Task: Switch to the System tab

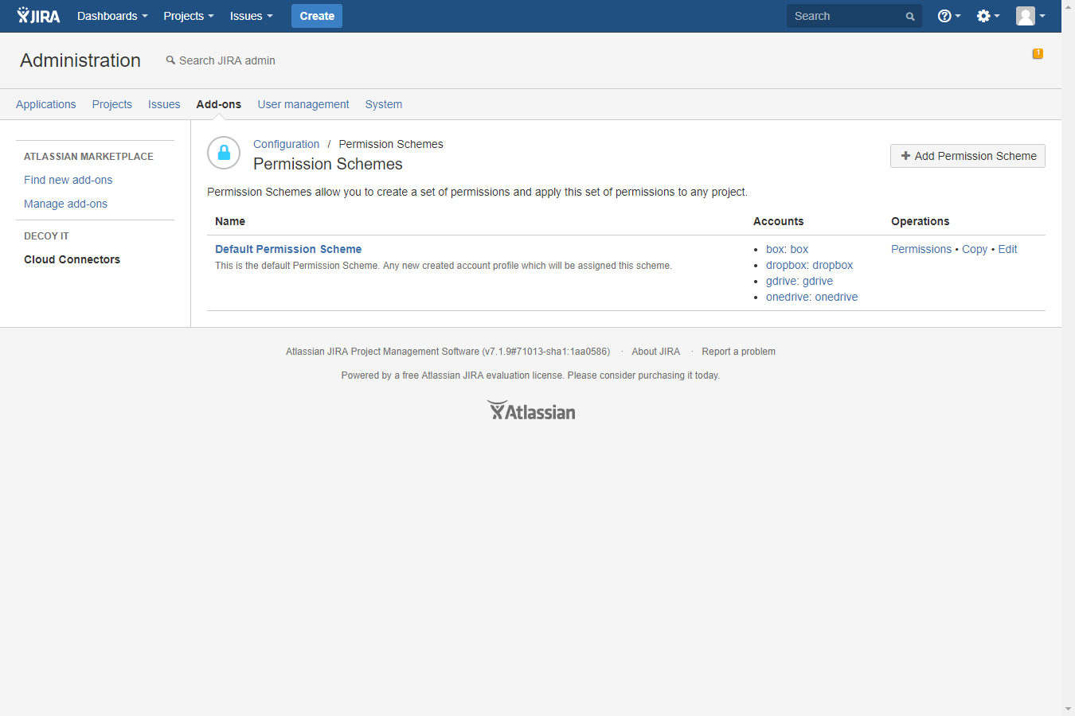Action: pyautogui.click(x=384, y=104)
